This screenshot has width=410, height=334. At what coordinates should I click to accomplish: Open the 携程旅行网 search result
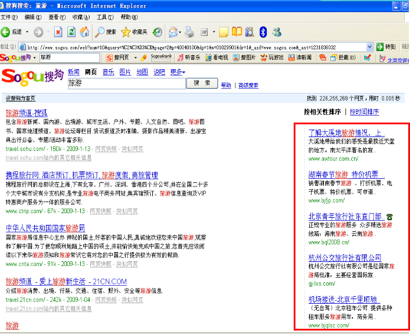(x=82, y=175)
